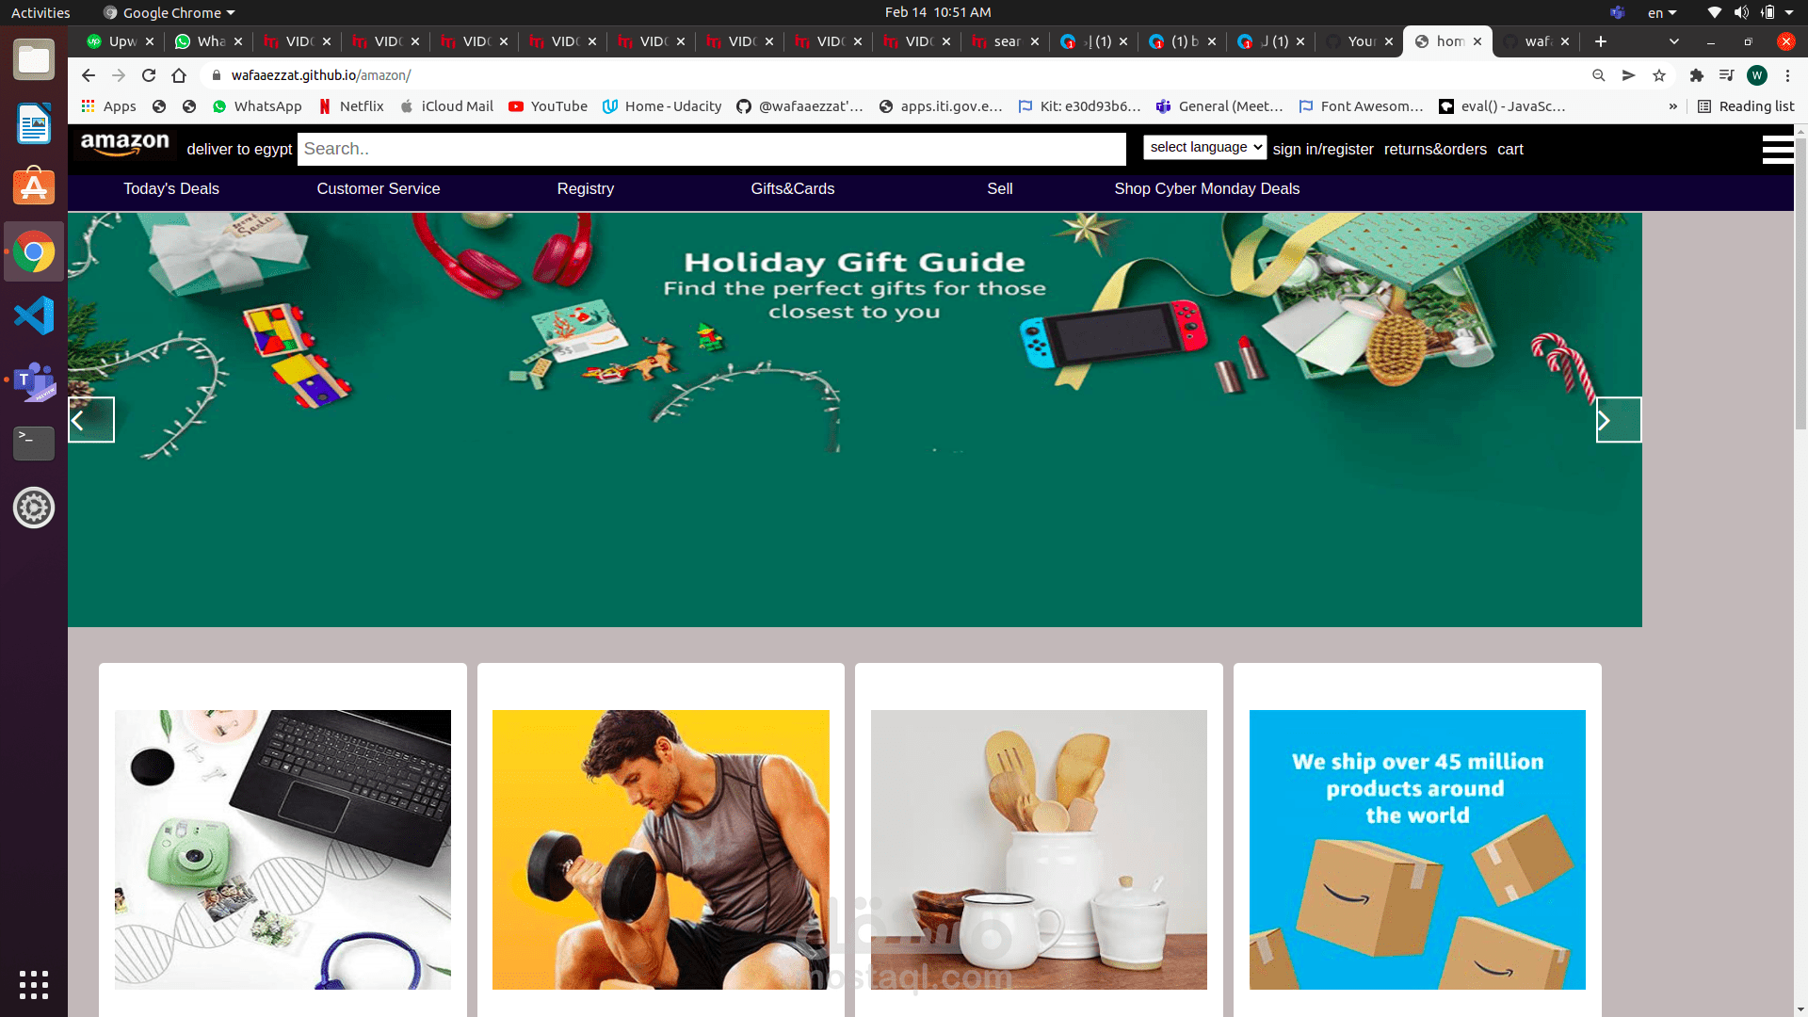Expand hidden bookmarks chevron

pyautogui.click(x=1673, y=106)
